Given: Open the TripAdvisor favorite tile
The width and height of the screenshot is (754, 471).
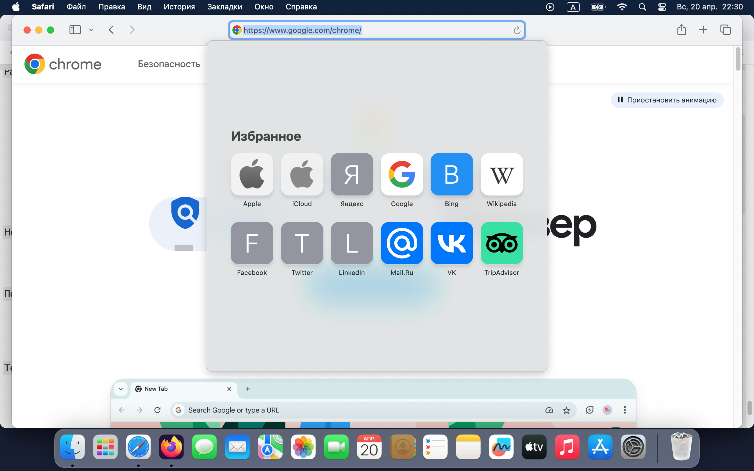Looking at the screenshot, I should (x=502, y=243).
